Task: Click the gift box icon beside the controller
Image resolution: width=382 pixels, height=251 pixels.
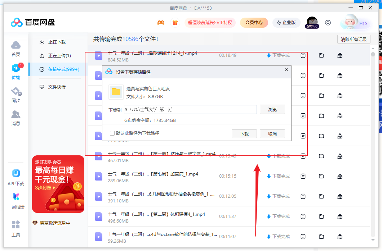Action: coord(176,22)
